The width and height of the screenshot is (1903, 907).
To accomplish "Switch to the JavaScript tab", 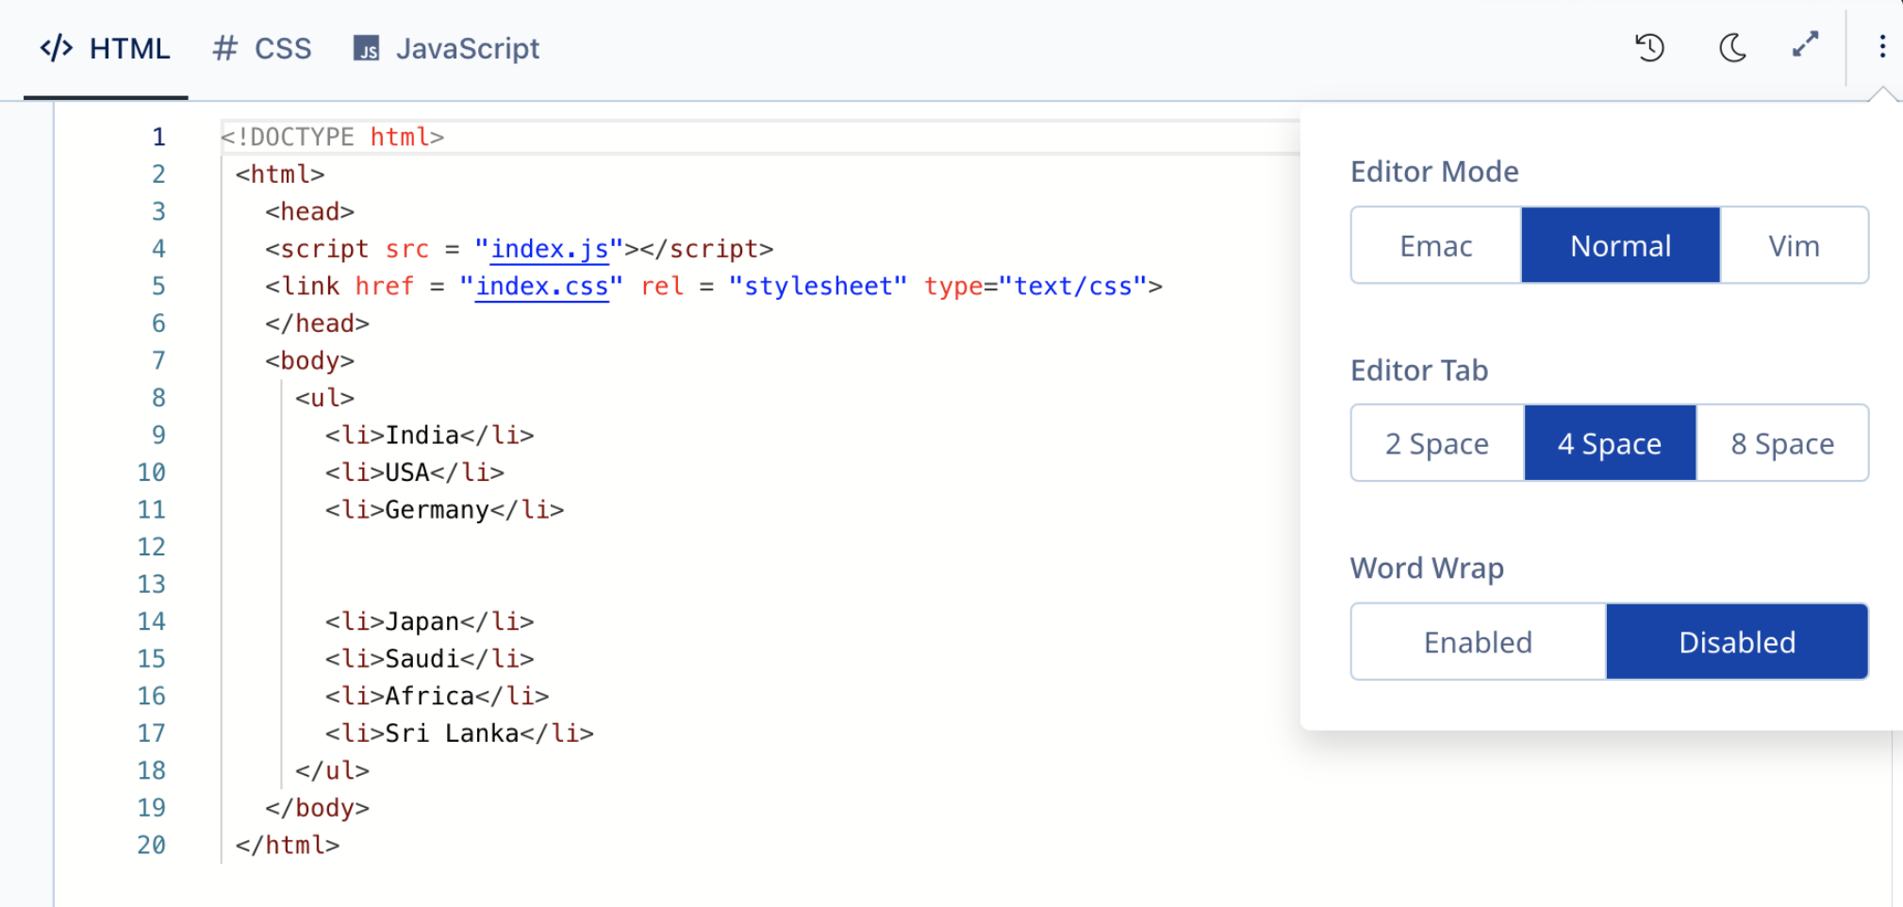I will [446, 48].
